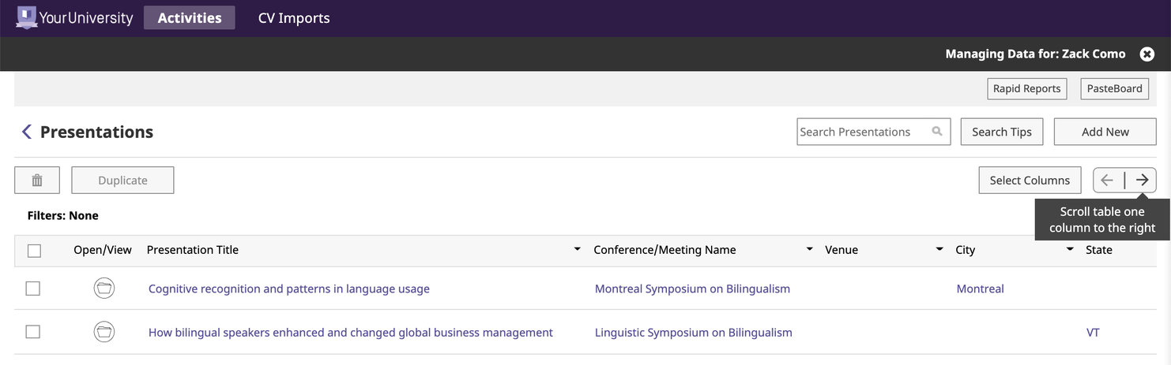1171x365 pixels.
Task: Click the trash delete icon button
Action: click(37, 180)
